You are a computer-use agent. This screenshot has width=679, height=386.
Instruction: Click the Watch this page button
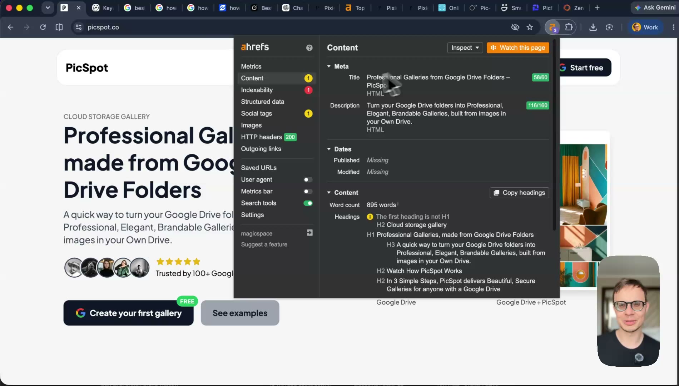tap(518, 48)
